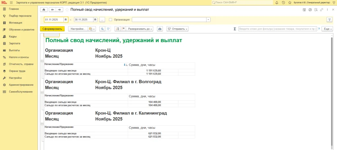Open Еще dropdown menu
This screenshot has height=150, width=337.
pos(327,29)
